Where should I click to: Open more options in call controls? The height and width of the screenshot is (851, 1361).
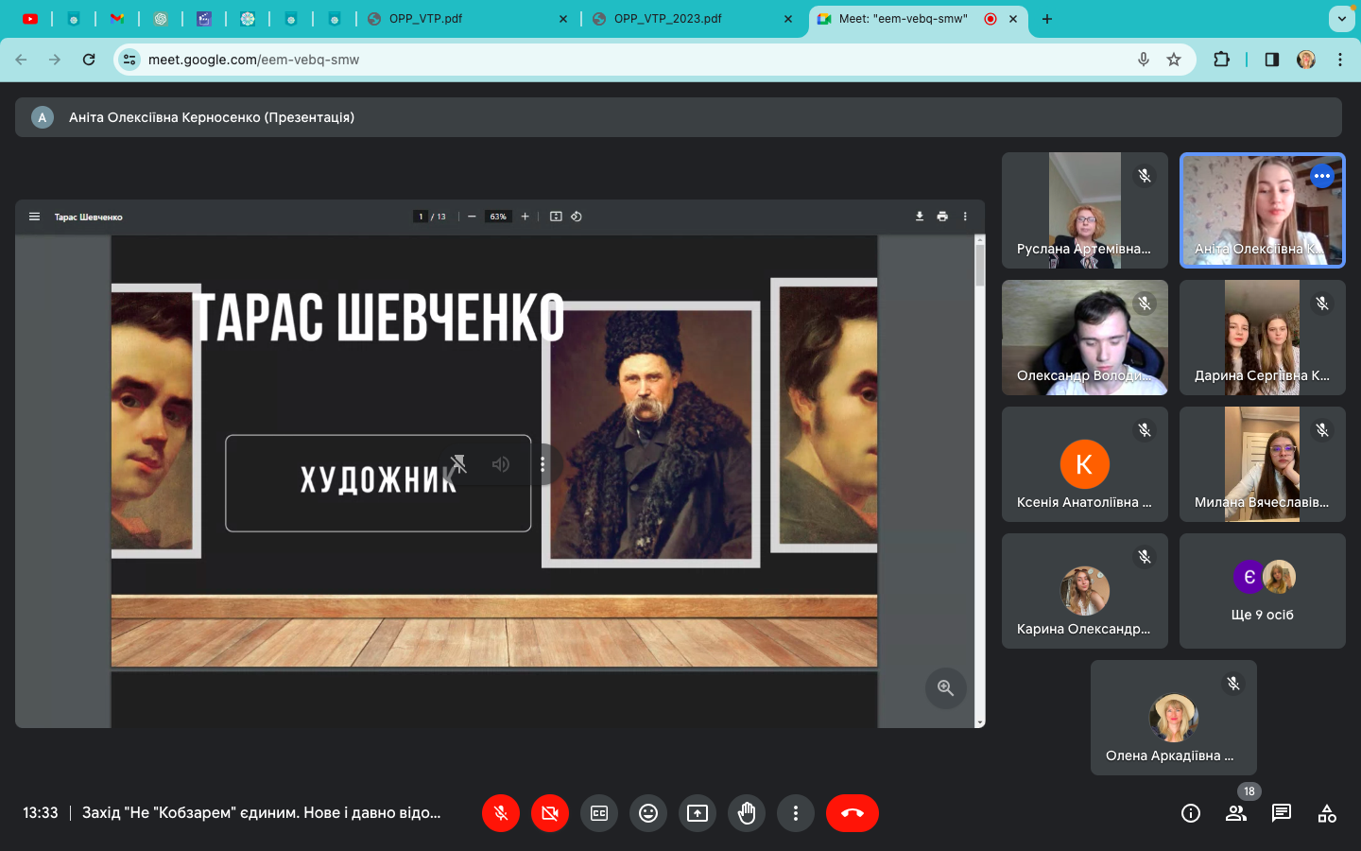tap(796, 813)
